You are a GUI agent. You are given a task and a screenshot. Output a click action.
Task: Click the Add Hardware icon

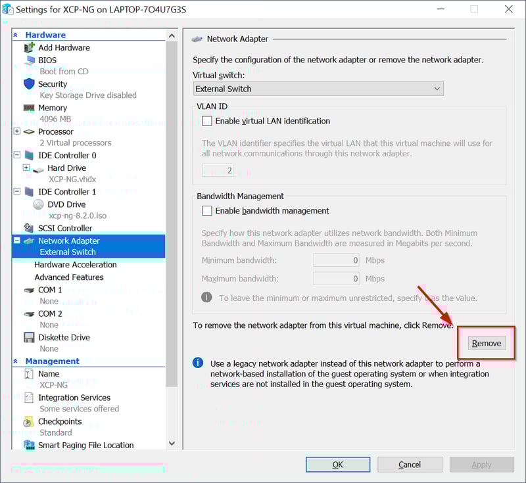[29, 47]
